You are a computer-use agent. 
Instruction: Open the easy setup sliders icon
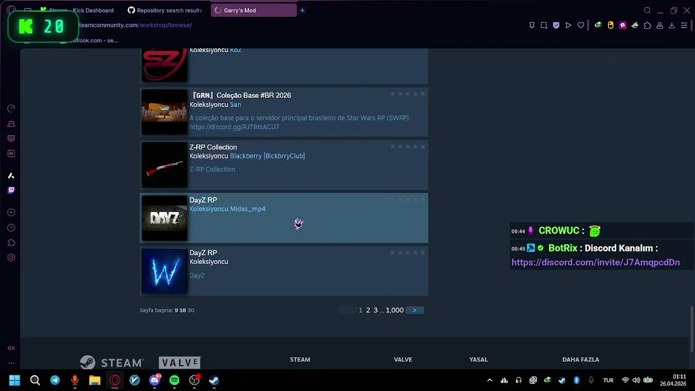[x=684, y=25]
